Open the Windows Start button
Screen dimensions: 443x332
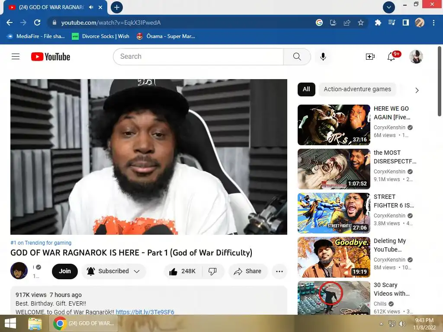pyautogui.click(x=10, y=323)
